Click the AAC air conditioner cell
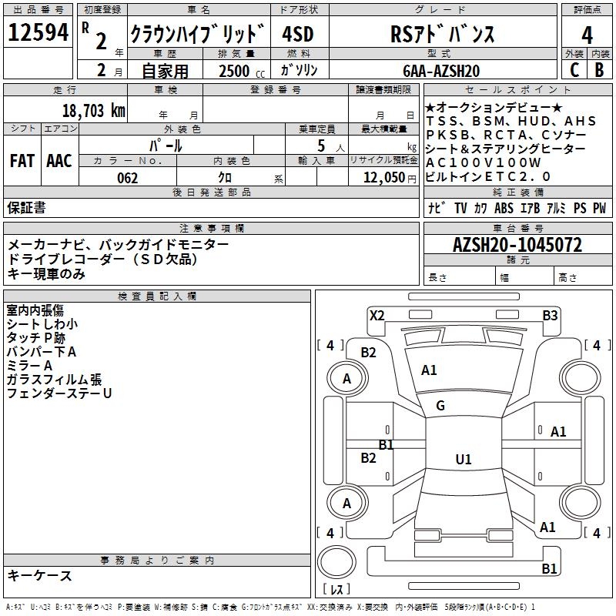Image resolution: width=616 pixels, height=616 pixels. pos(59,161)
